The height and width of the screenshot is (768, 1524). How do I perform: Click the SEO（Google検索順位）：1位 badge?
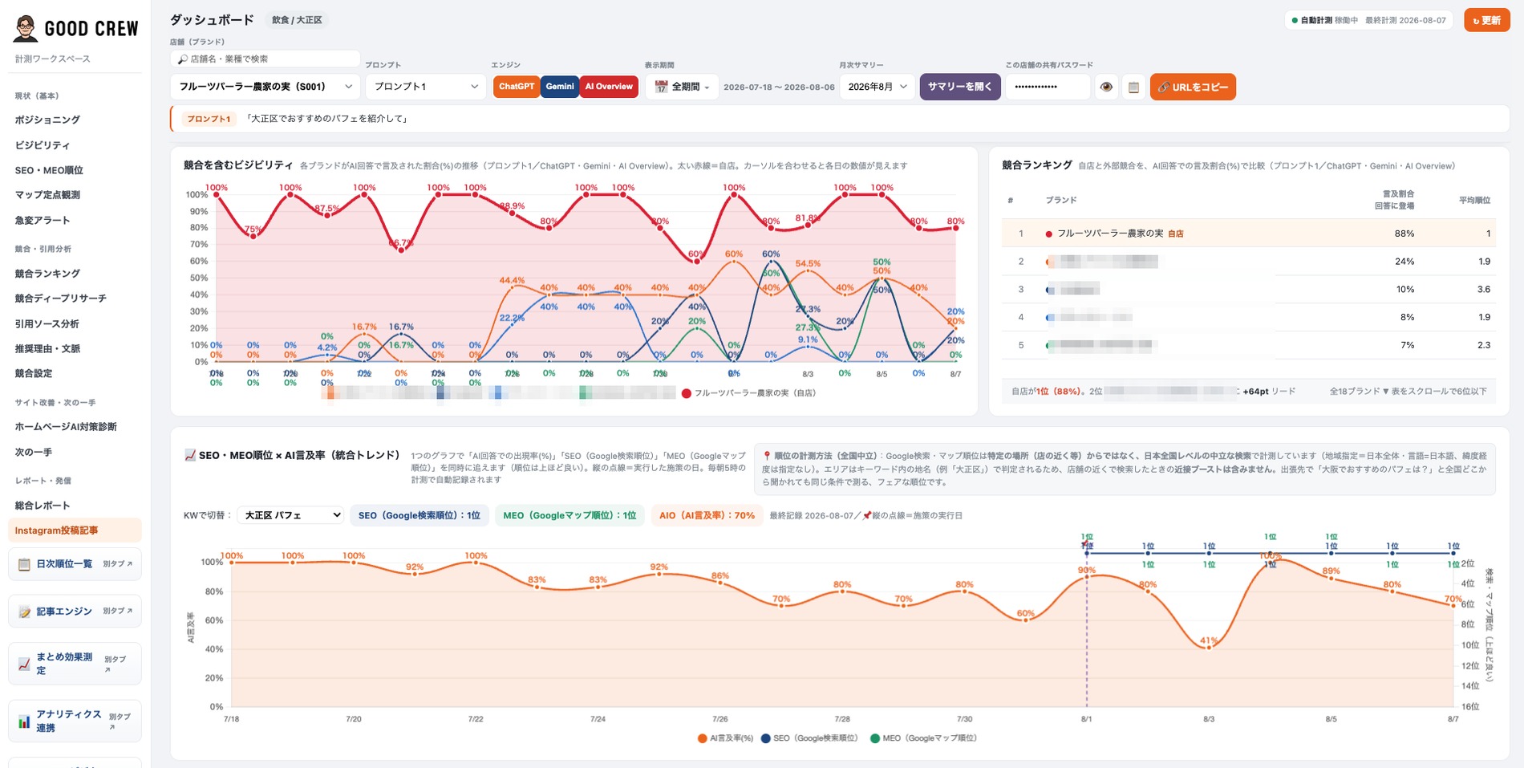click(419, 515)
